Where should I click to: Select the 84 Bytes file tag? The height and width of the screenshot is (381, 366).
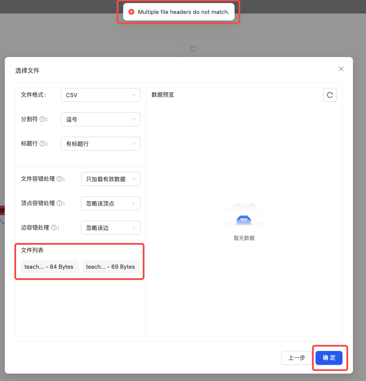50,266
